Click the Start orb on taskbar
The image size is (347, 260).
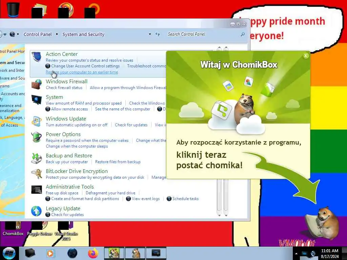point(9,253)
